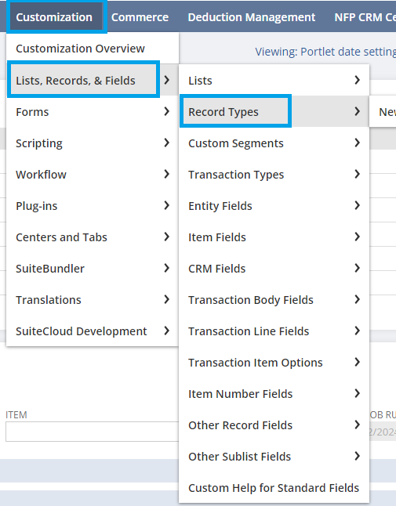
Task: Expand the Translations submenu arrow
Action: 167,299
